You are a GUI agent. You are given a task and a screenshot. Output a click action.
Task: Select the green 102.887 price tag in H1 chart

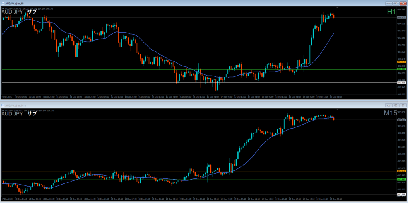402,69
